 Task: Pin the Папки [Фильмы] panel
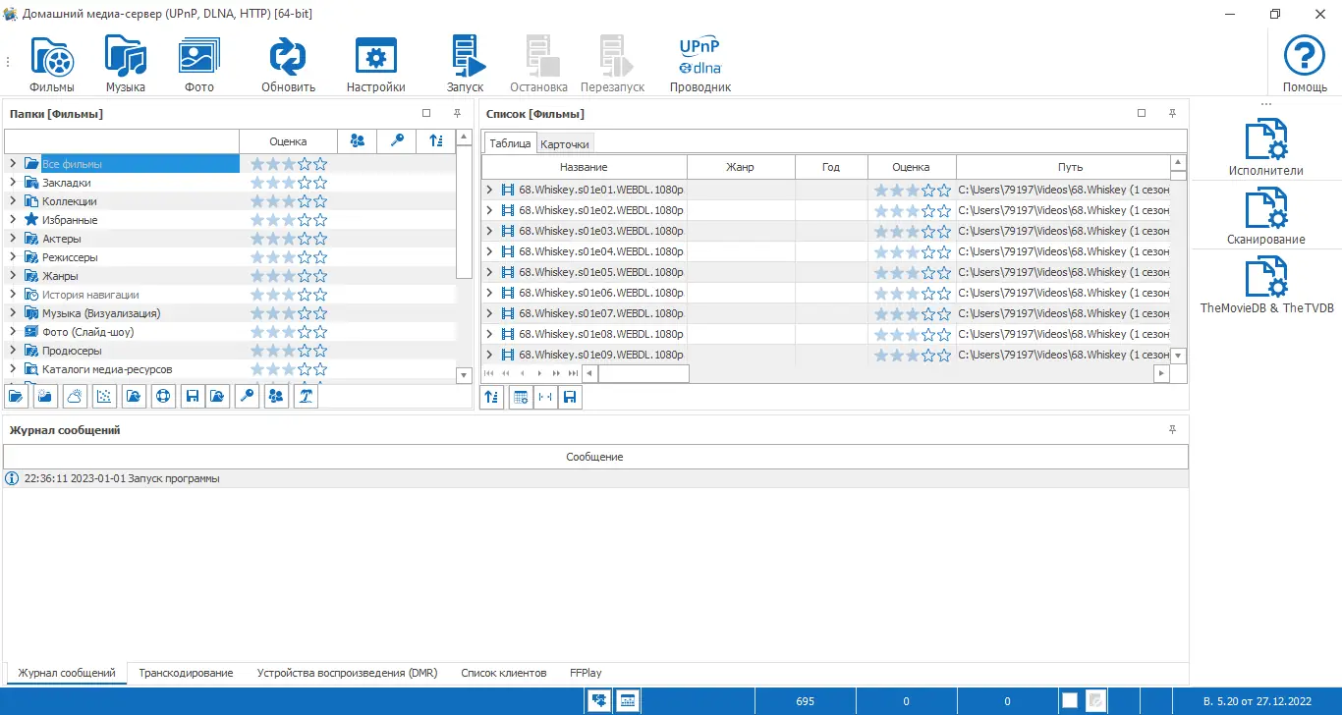pyautogui.click(x=458, y=114)
